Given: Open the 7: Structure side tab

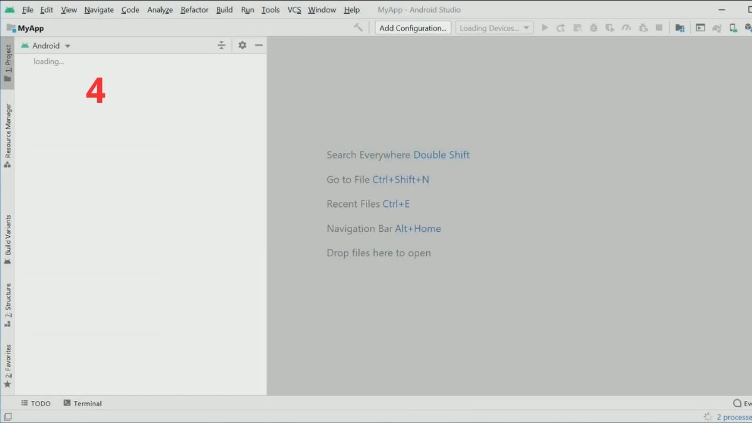Looking at the screenshot, I should 8,305.
